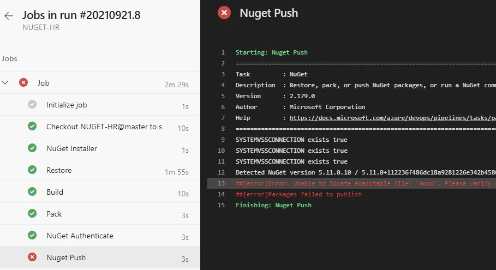Click the 'Jobs' section label
This screenshot has width=496, height=270.
[9, 58]
